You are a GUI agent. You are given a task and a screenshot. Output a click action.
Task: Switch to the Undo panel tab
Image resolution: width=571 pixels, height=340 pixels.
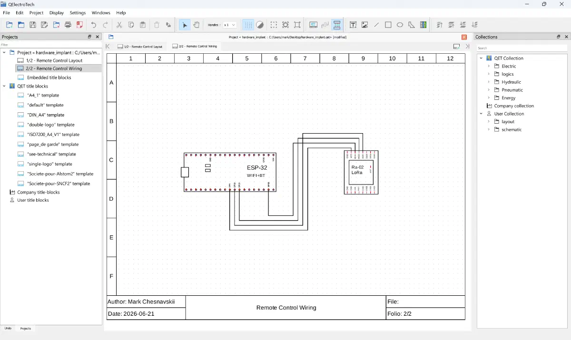(8, 328)
